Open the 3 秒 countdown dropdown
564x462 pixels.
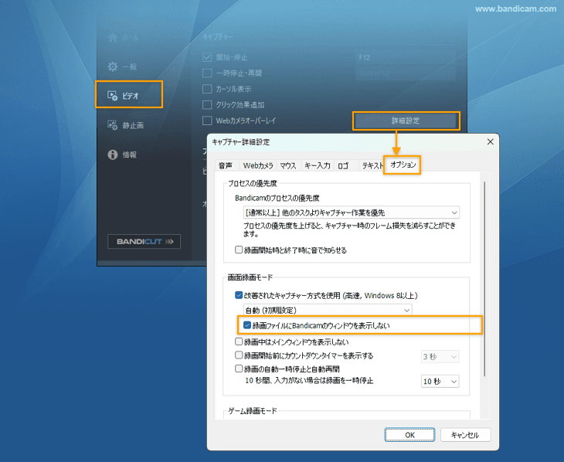pyautogui.click(x=440, y=357)
